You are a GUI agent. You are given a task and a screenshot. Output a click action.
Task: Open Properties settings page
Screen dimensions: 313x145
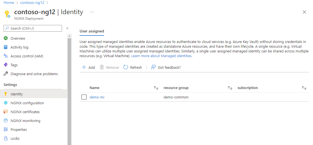(19, 129)
